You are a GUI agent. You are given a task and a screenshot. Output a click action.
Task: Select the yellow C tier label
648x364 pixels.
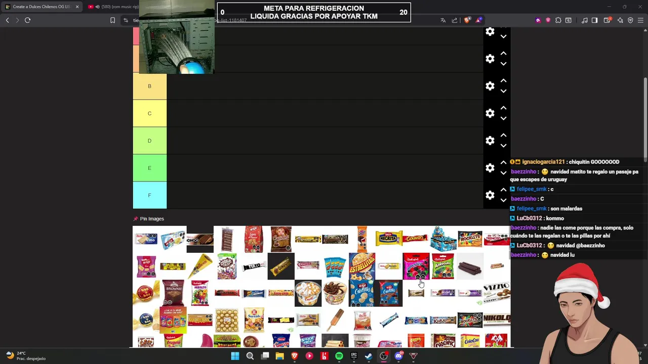click(149, 113)
